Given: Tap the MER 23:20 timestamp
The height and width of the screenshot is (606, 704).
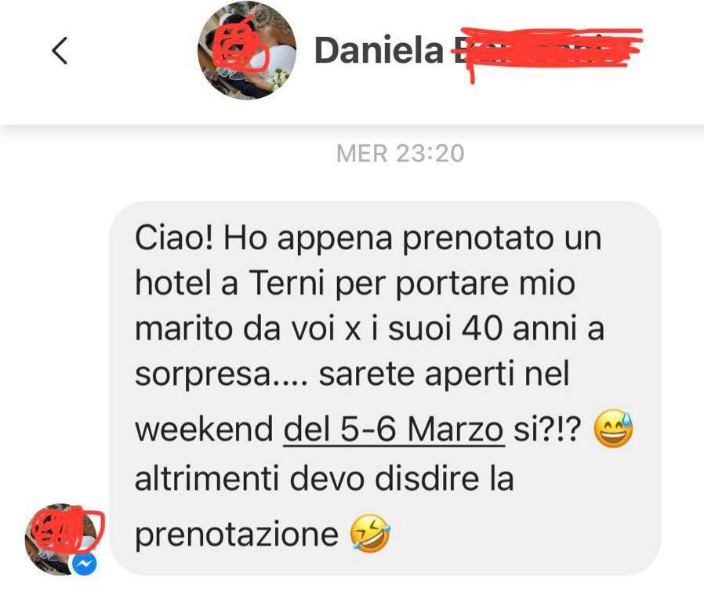Looking at the screenshot, I should pyautogui.click(x=400, y=153).
